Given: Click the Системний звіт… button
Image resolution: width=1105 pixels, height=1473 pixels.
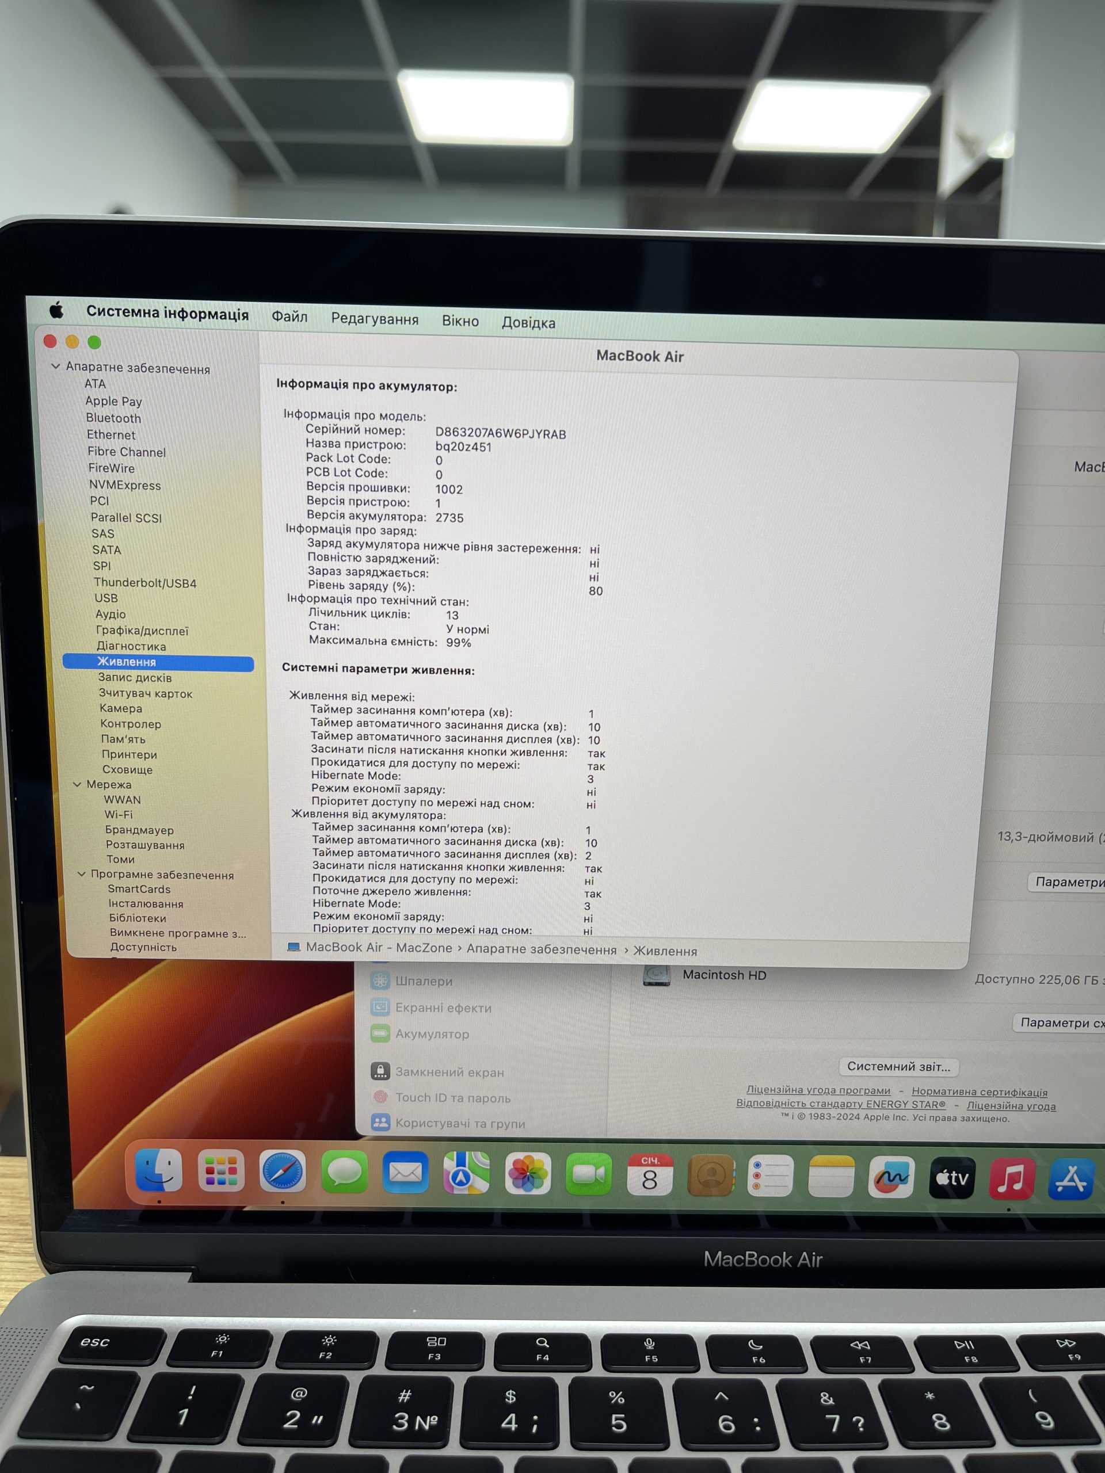Looking at the screenshot, I should [x=898, y=1067].
